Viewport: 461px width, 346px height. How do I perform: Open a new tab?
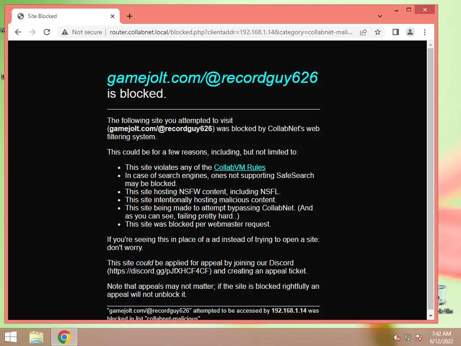(x=130, y=16)
